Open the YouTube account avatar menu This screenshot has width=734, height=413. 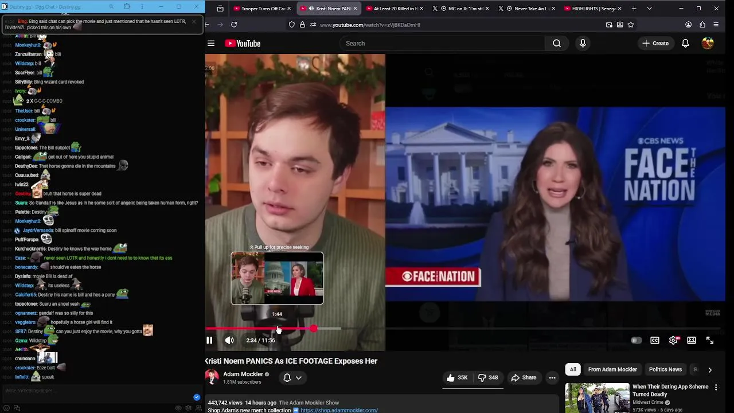(x=708, y=44)
